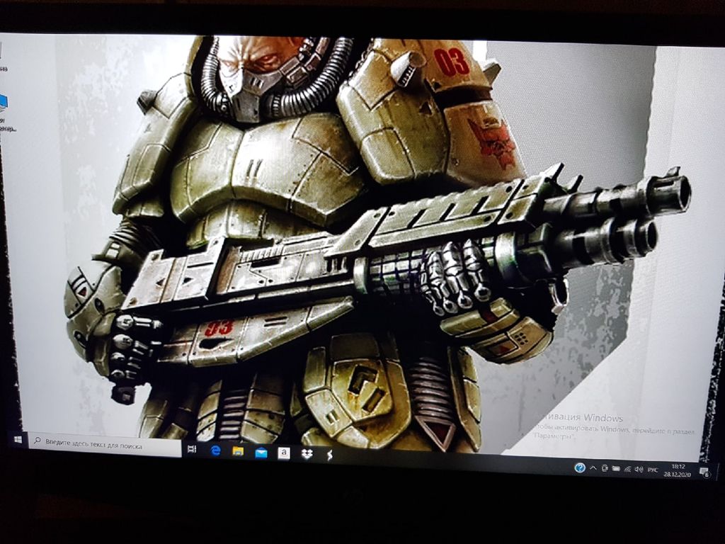
Task: Switch input language via РУС indicator
Action: [x=652, y=470]
